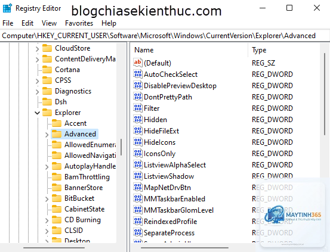The width and height of the screenshot is (330, 252).
Task: Open the File menu
Action: pos(8,23)
